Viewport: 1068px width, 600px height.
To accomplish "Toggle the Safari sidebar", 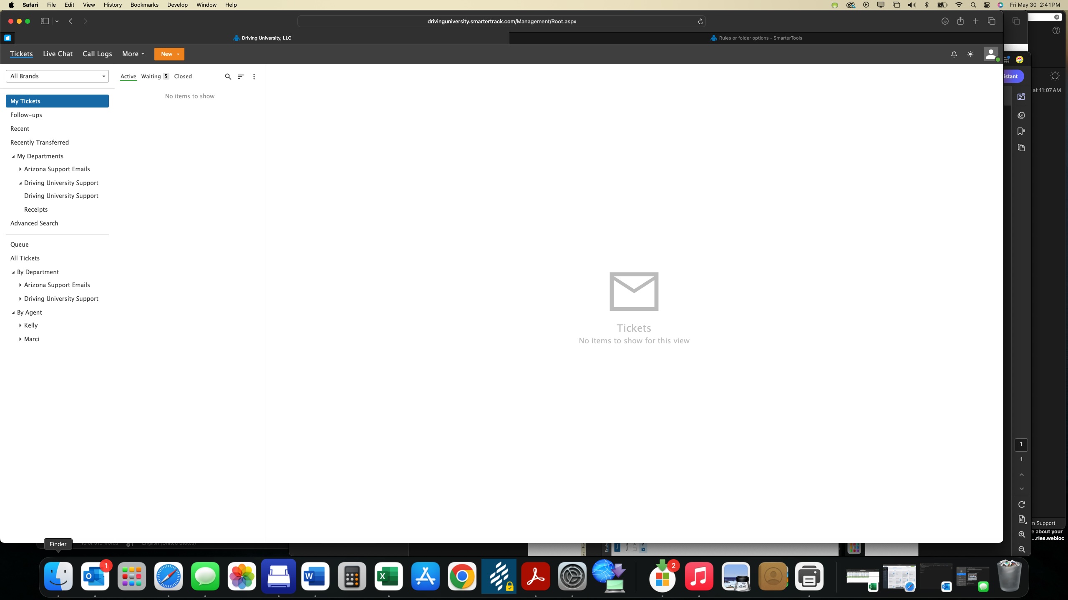I will 45,21.
